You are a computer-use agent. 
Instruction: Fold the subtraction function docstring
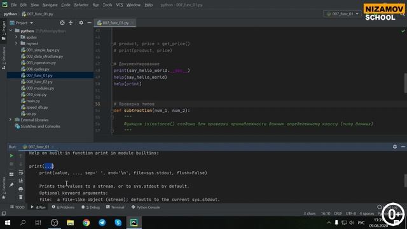click(x=112, y=117)
